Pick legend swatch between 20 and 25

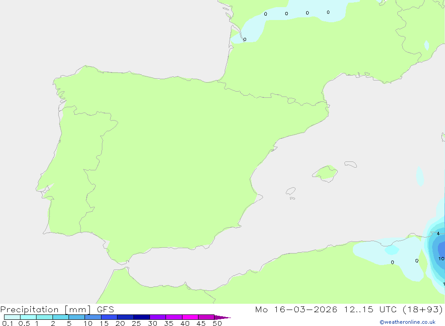coord(125,317)
